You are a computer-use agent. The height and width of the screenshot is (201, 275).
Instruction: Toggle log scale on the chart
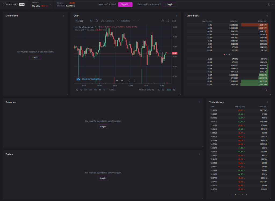163,90
